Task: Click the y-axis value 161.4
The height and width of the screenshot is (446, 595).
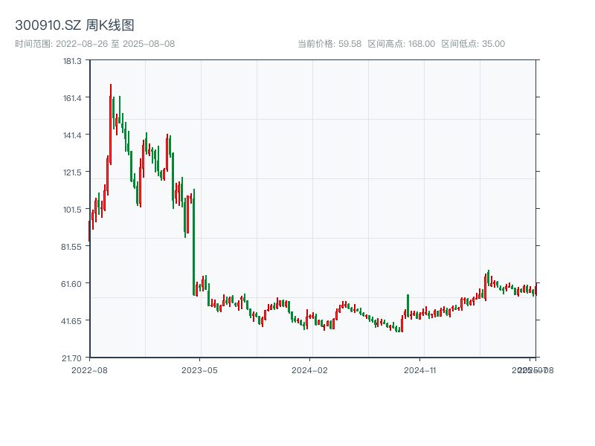Action: [x=72, y=98]
